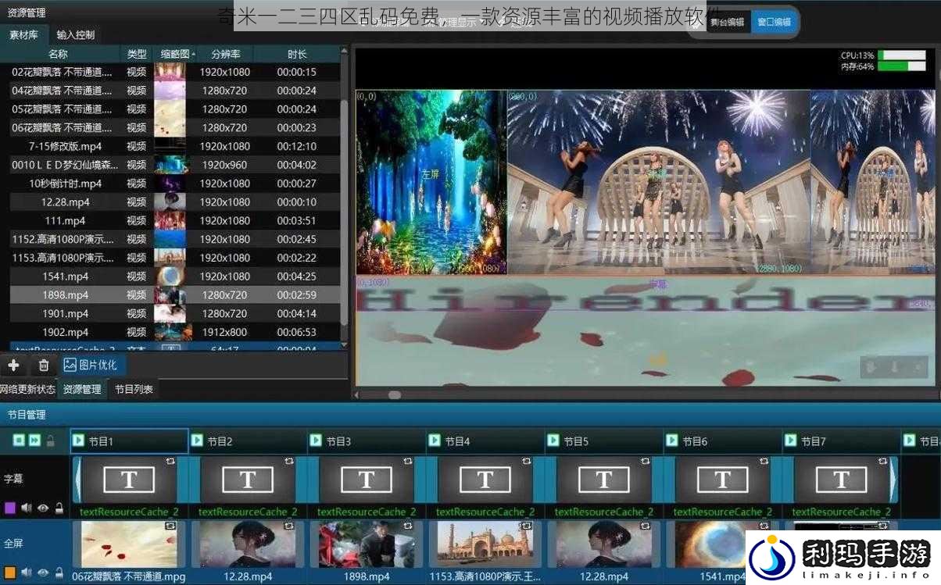Viewport: 941px width, 585px height.
Task: Select the 1898.mp4 clip in 节目3
Action: [367, 544]
